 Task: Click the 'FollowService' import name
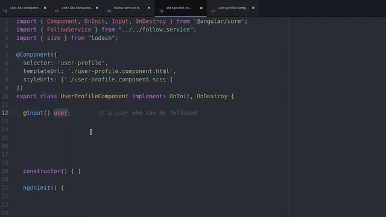coord(69,30)
